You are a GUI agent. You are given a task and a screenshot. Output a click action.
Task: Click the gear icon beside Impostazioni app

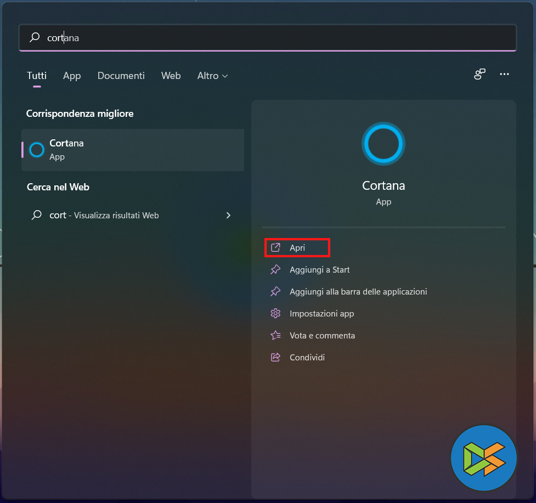click(x=275, y=313)
